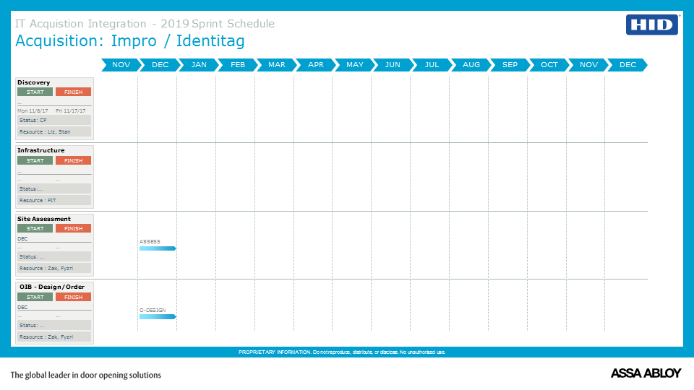The height and width of the screenshot is (390, 694).
Task: Click FINISH in the Infrastructure card
Action: [x=74, y=160]
